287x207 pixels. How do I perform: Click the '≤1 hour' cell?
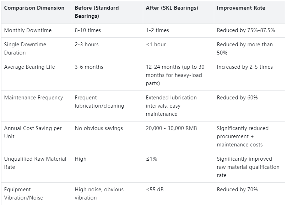click(x=156, y=45)
